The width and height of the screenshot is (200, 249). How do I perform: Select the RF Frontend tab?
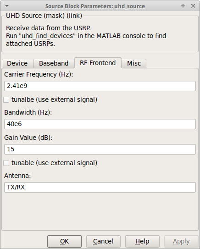pyautogui.click(x=98, y=63)
